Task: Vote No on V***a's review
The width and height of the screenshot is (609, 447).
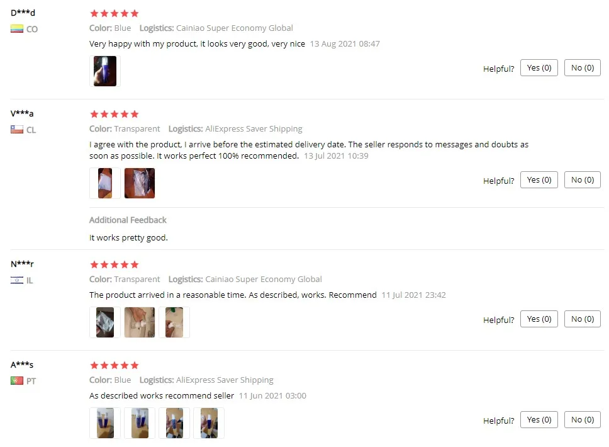Action: (x=582, y=179)
